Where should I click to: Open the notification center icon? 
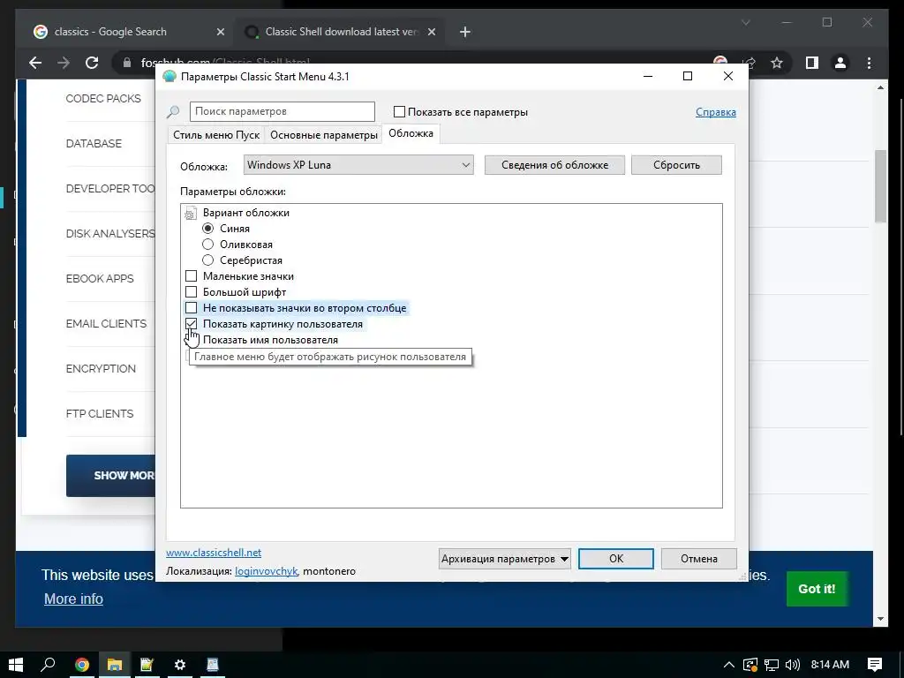875,665
